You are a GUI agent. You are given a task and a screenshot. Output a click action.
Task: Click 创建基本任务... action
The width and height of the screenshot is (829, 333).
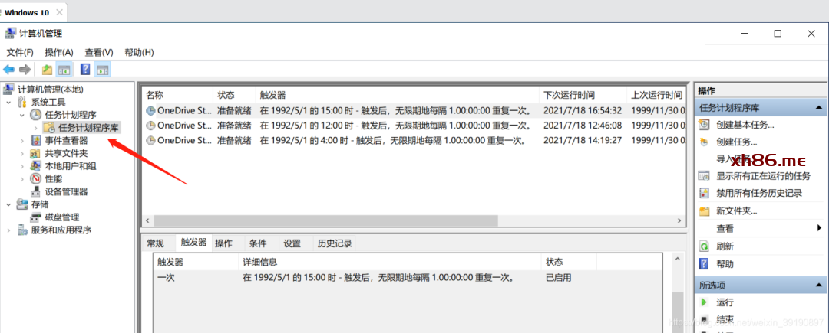click(x=745, y=126)
